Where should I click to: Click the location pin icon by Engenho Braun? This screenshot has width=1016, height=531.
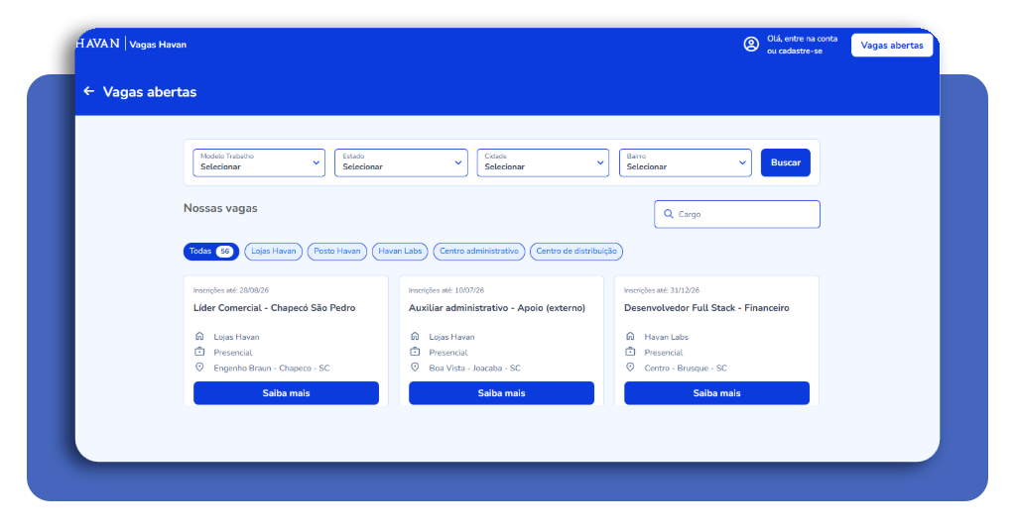199,368
